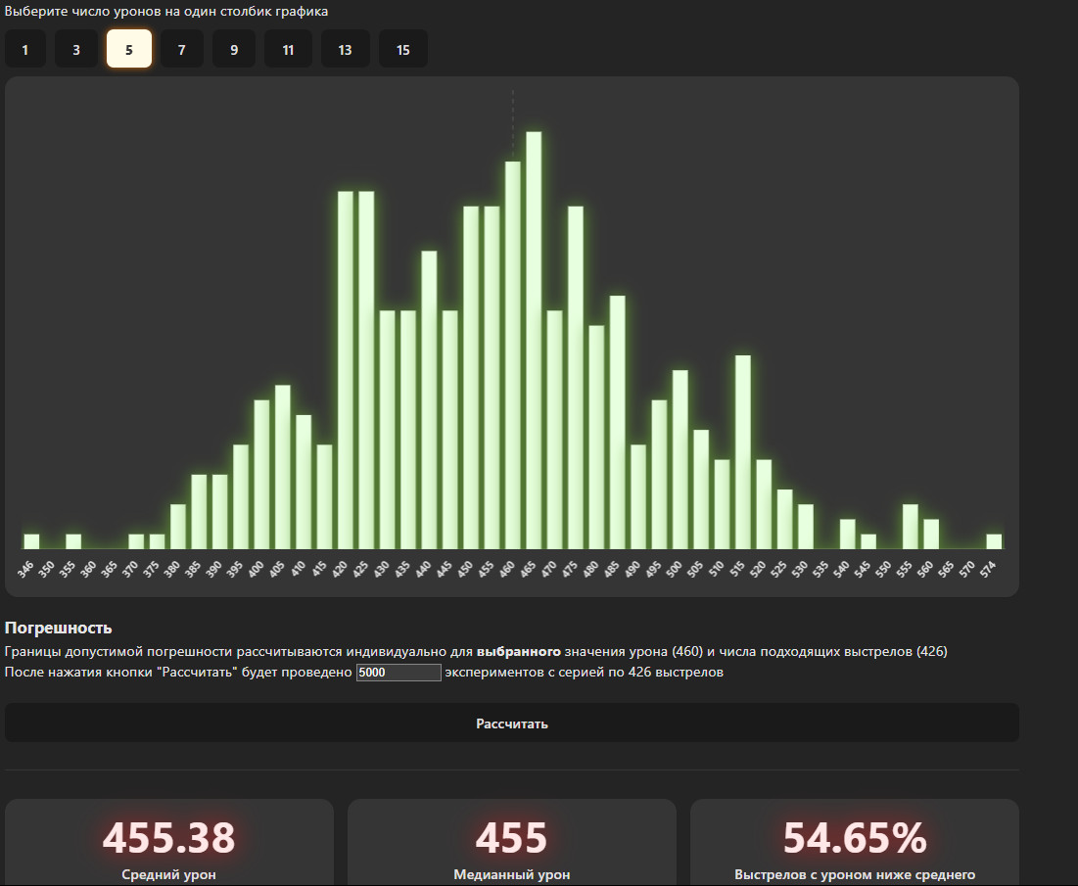Pick 13 as column group size
Image resolution: width=1078 pixels, height=886 pixels.
tap(345, 49)
